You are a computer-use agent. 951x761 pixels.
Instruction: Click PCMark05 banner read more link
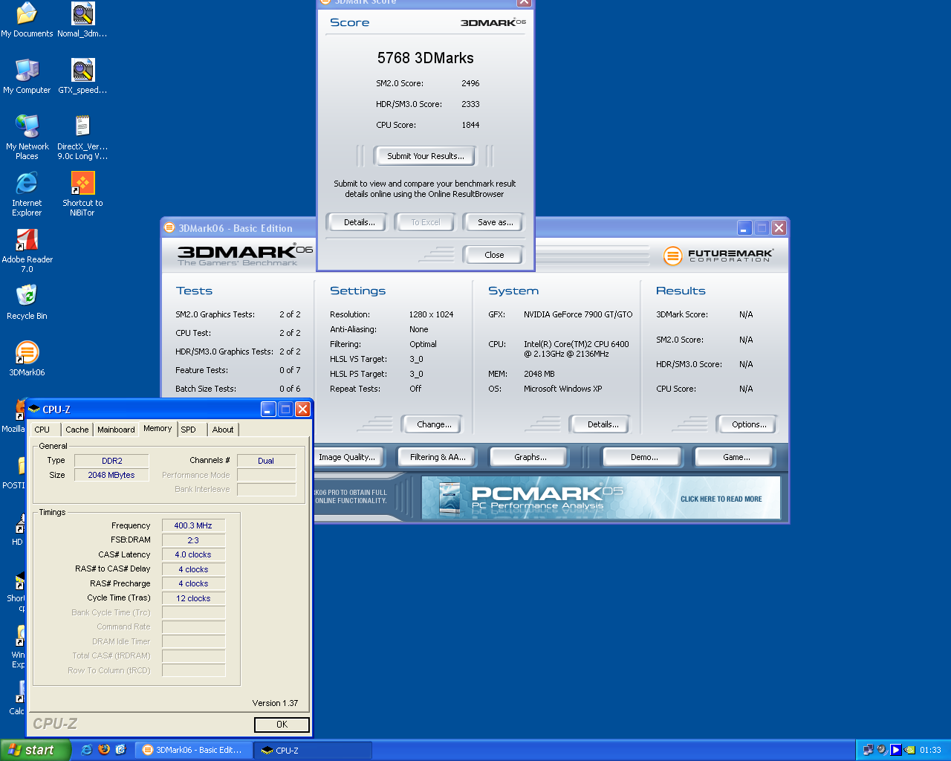[x=721, y=499]
